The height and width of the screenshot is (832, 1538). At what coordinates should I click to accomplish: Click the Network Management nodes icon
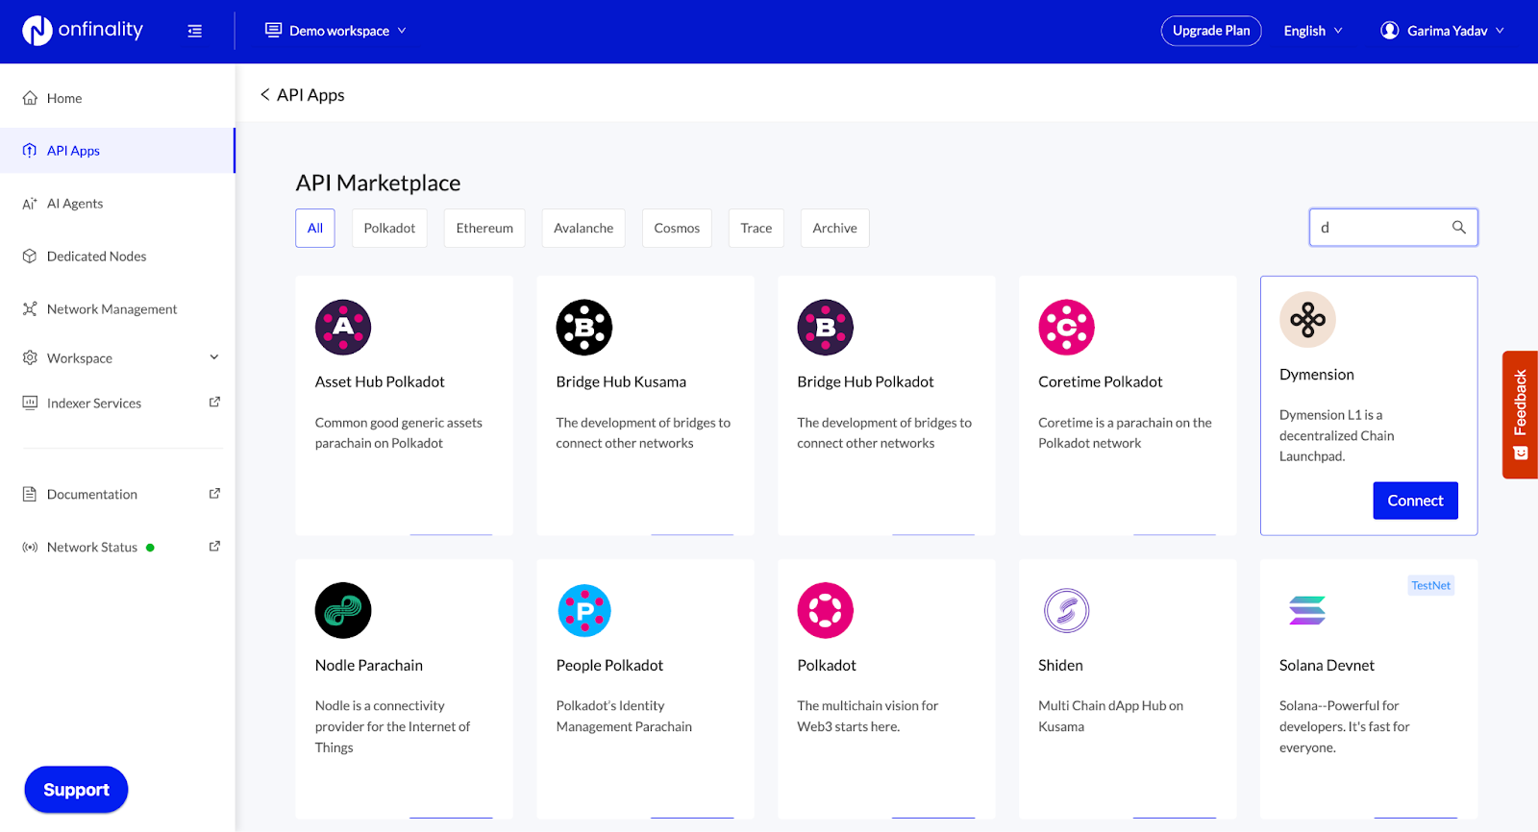coord(30,309)
